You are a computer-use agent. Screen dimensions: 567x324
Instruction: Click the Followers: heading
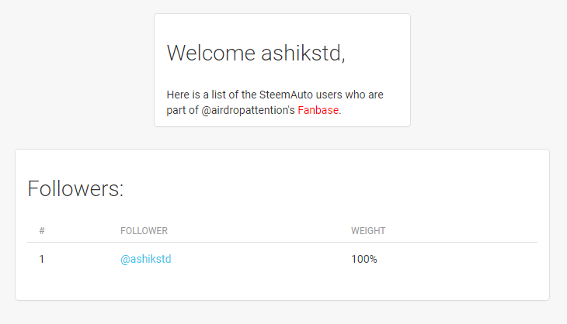tap(75, 188)
